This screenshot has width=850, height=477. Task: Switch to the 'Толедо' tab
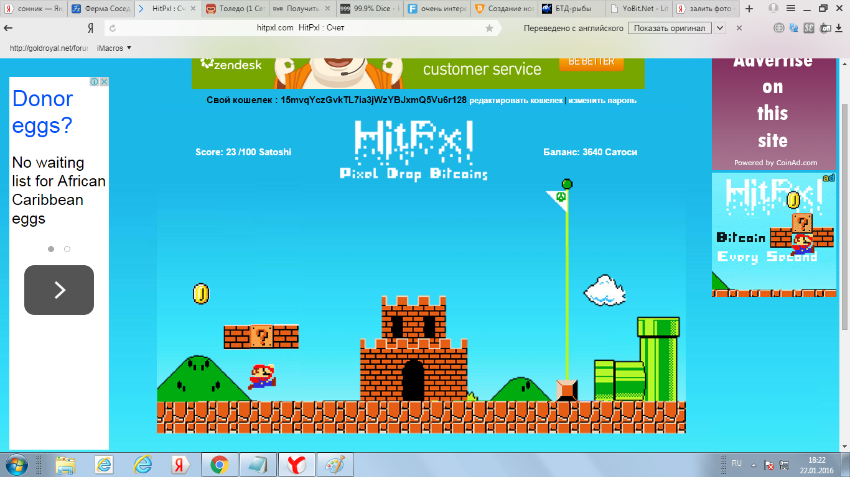coord(235,9)
